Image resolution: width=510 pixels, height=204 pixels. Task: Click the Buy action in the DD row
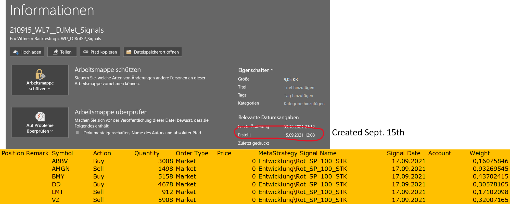coord(99,184)
